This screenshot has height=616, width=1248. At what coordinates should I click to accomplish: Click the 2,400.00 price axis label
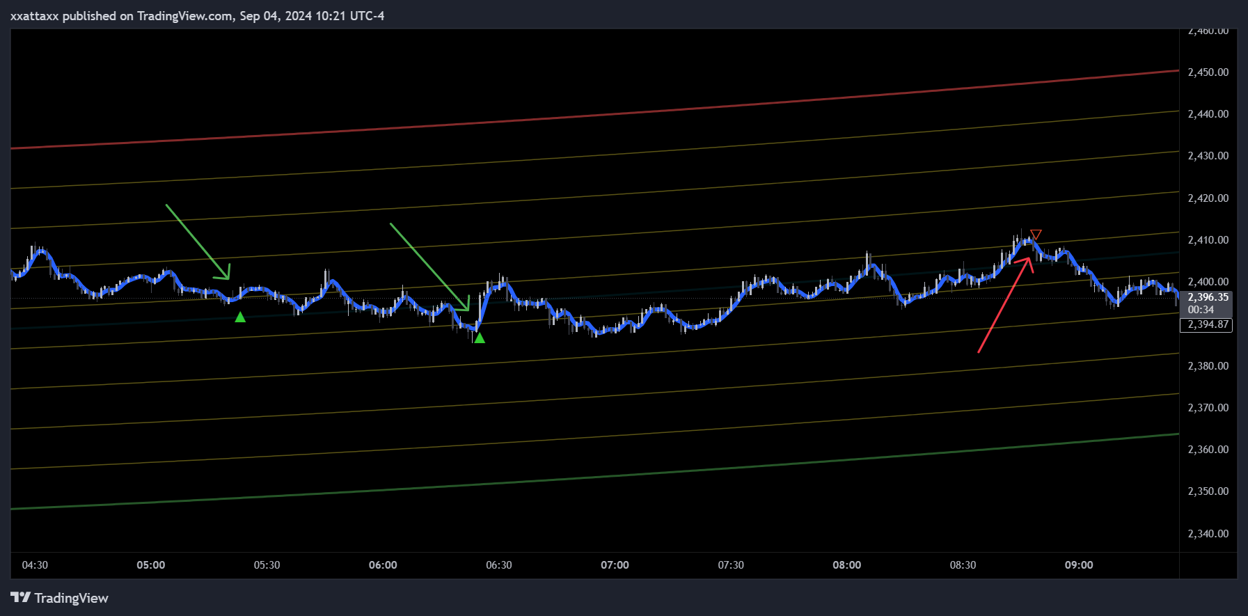tap(1208, 282)
